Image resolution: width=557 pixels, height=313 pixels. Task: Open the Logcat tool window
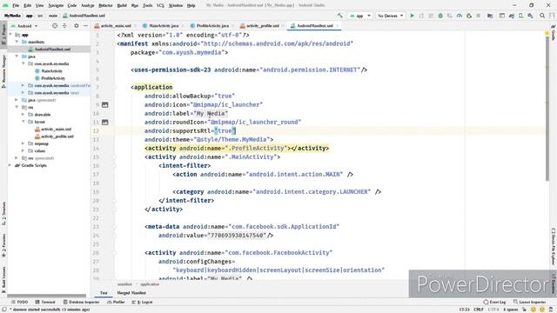142,302
